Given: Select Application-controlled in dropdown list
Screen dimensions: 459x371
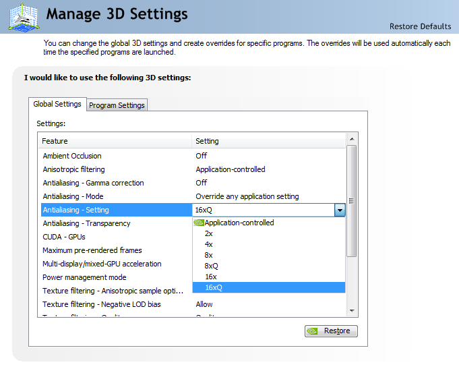Looking at the screenshot, I should point(269,223).
